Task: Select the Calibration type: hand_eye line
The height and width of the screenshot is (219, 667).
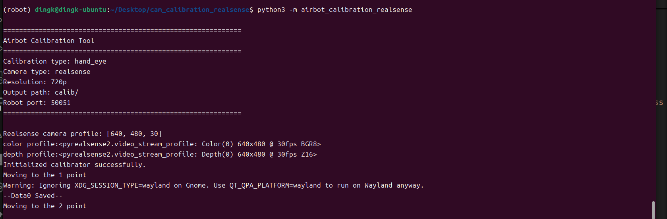Action: pyautogui.click(x=54, y=61)
